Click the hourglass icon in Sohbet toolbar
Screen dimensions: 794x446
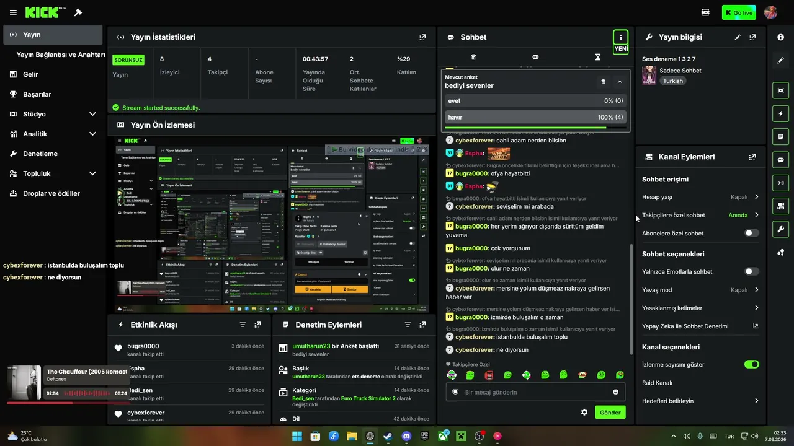click(x=598, y=57)
